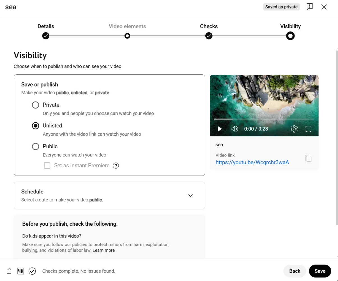Select the Private visibility option
Screen dimensions: 338x281
[x=36, y=105]
